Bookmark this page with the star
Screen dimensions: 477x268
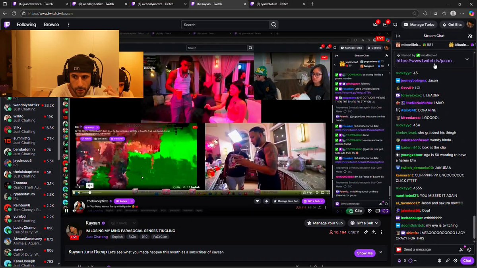415,13
